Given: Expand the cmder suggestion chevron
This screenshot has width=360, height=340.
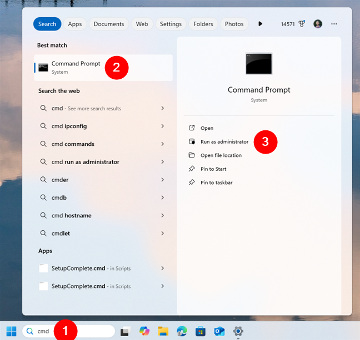Looking at the screenshot, I should tap(163, 180).
